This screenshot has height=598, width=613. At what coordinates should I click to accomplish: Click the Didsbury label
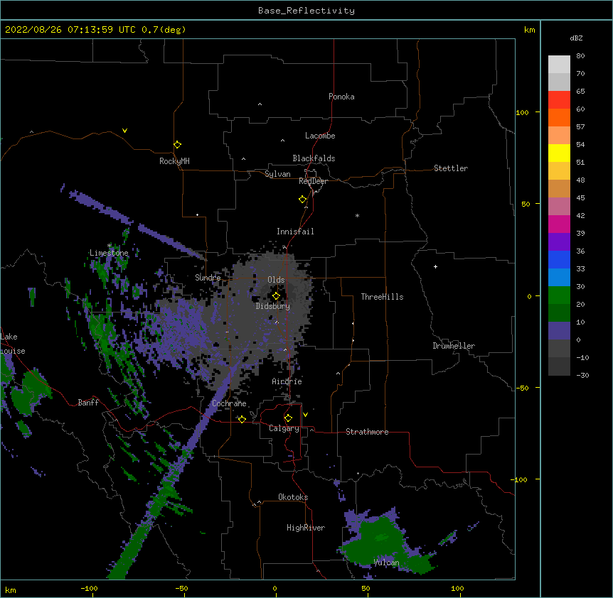[273, 306]
